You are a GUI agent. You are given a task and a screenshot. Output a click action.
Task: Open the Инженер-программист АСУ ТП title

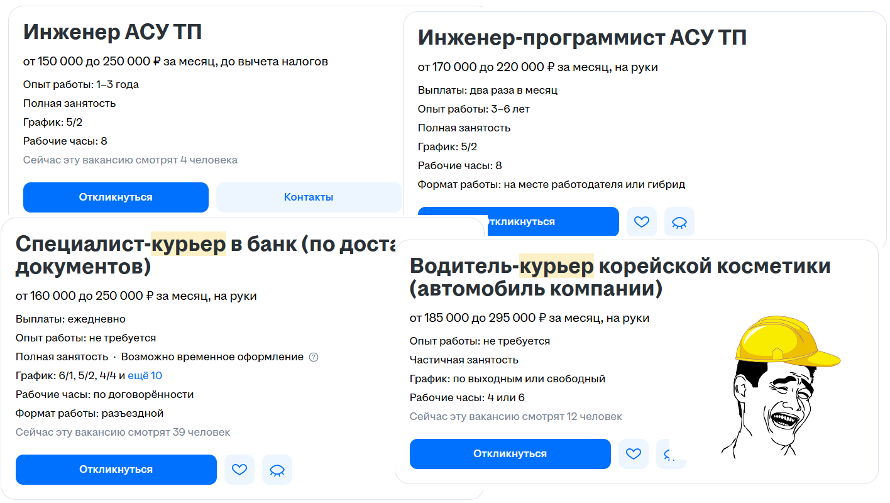point(582,38)
